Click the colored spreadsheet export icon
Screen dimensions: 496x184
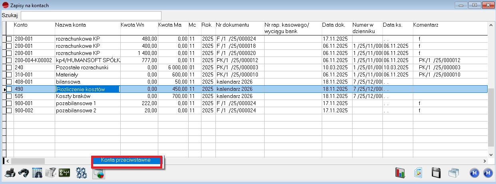pyautogui.click(x=418, y=173)
